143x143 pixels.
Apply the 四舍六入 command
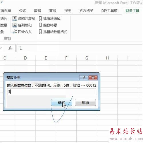pyautogui.click(x=22, y=32)
